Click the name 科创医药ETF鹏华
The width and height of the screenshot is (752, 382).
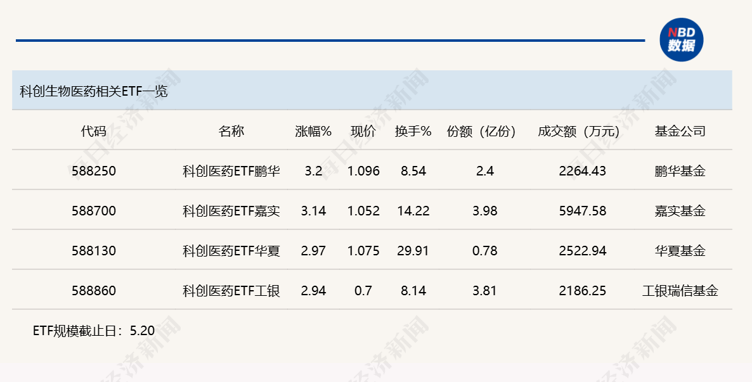(231, 171)
